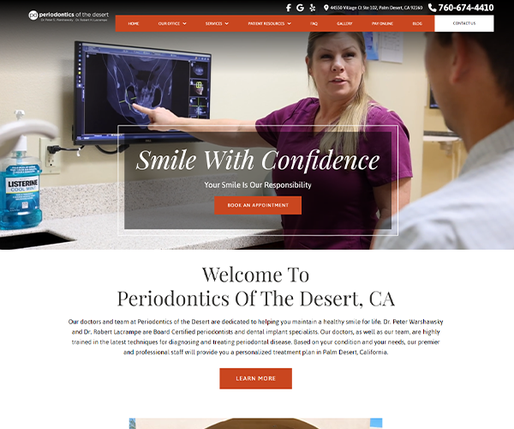Open the Google icon link
Viewport: 514px width, 429px height.
300,8
